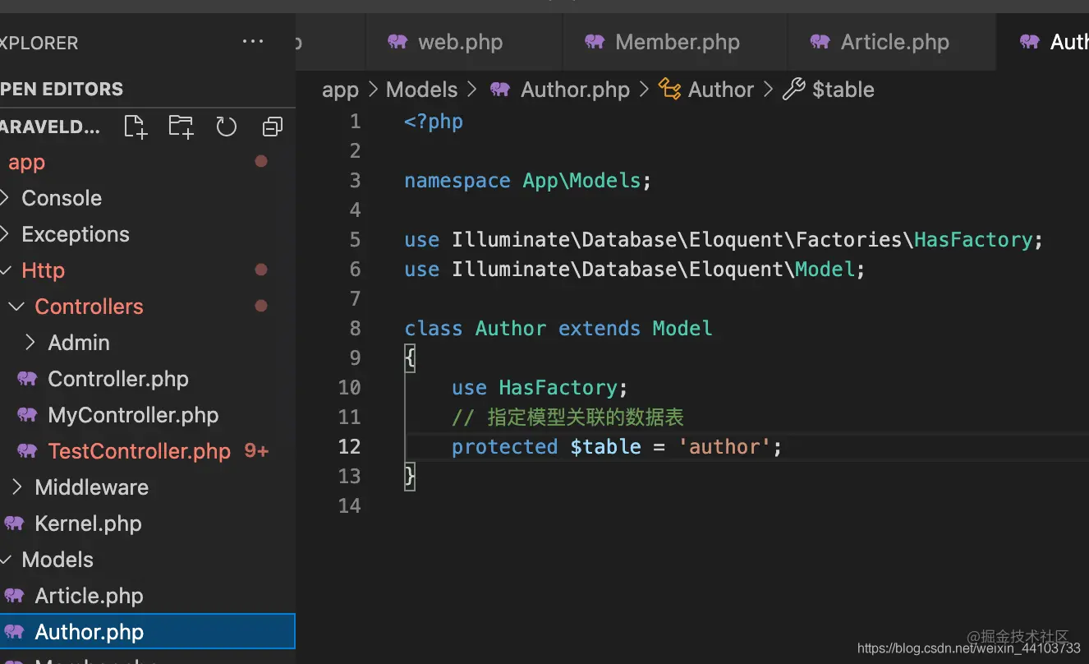Click the New File icon in Explorer
1089x664 pixels.
(x=136, y=127)
